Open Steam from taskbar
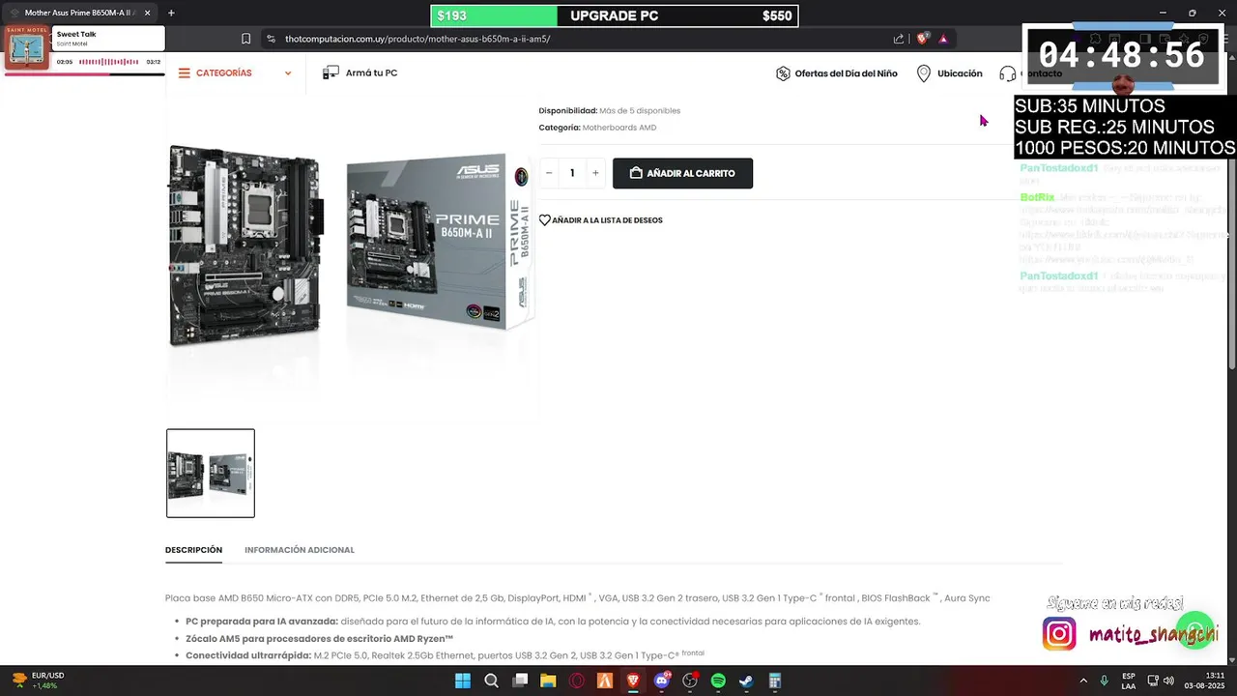 (746, 681)
